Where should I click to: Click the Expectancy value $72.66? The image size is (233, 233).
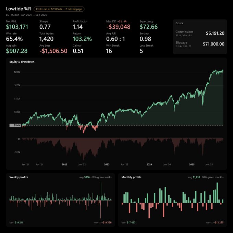[x=149, y=27]
